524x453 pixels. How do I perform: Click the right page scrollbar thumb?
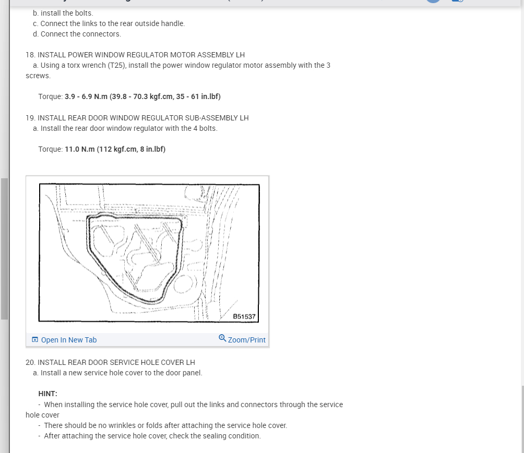[522, 419]
